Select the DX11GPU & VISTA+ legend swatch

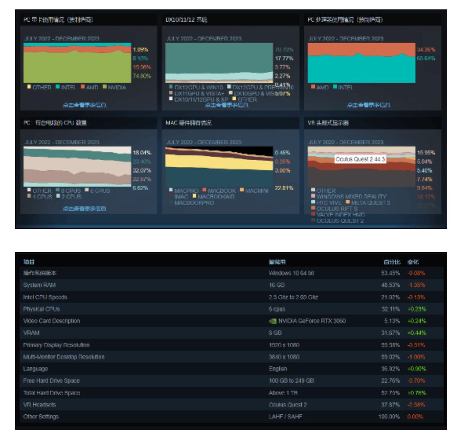tap(171, 93)
